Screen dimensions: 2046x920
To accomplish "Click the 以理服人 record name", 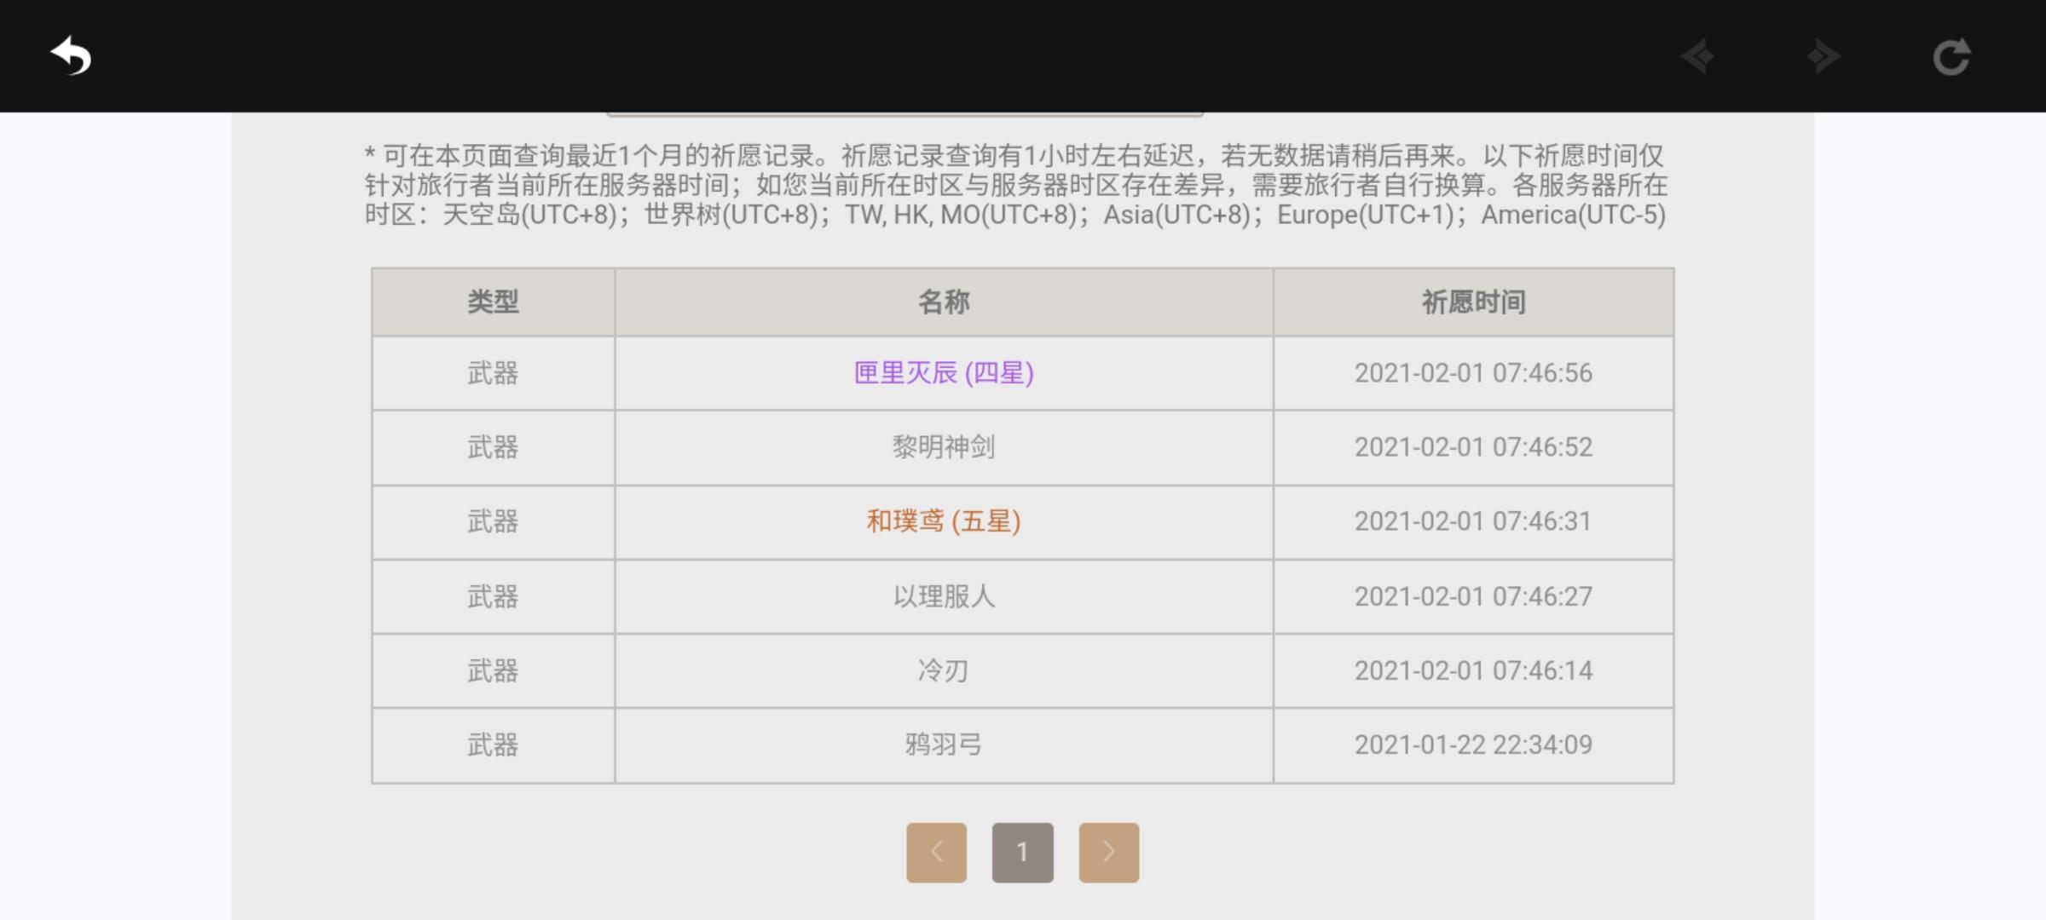I will [944, 596].
